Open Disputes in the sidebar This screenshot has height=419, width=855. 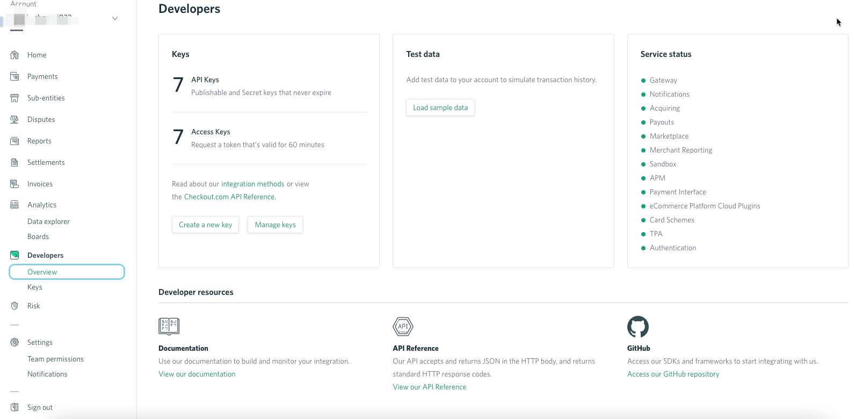tap(41, 119)
